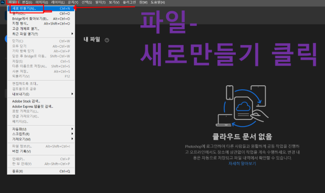Open the 창(W) menu
This screenshot has width=325, height=193.
(x=143, y=2)
